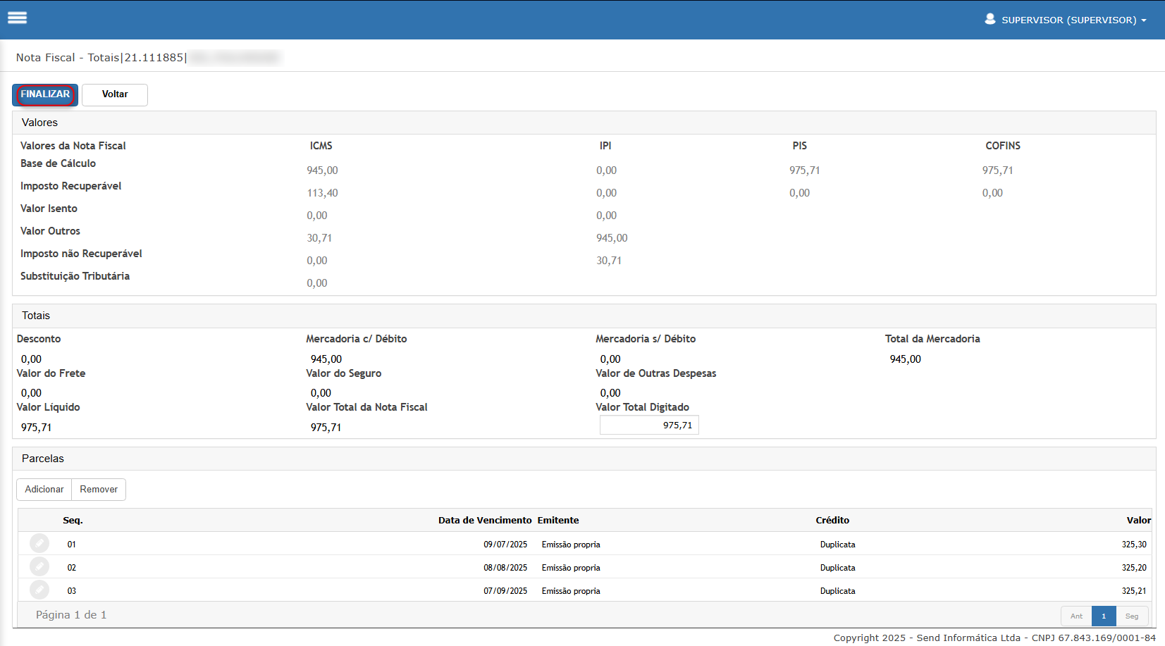Click the Valor column header
Screen dimensions: 1165x646
click(1138, 521)
